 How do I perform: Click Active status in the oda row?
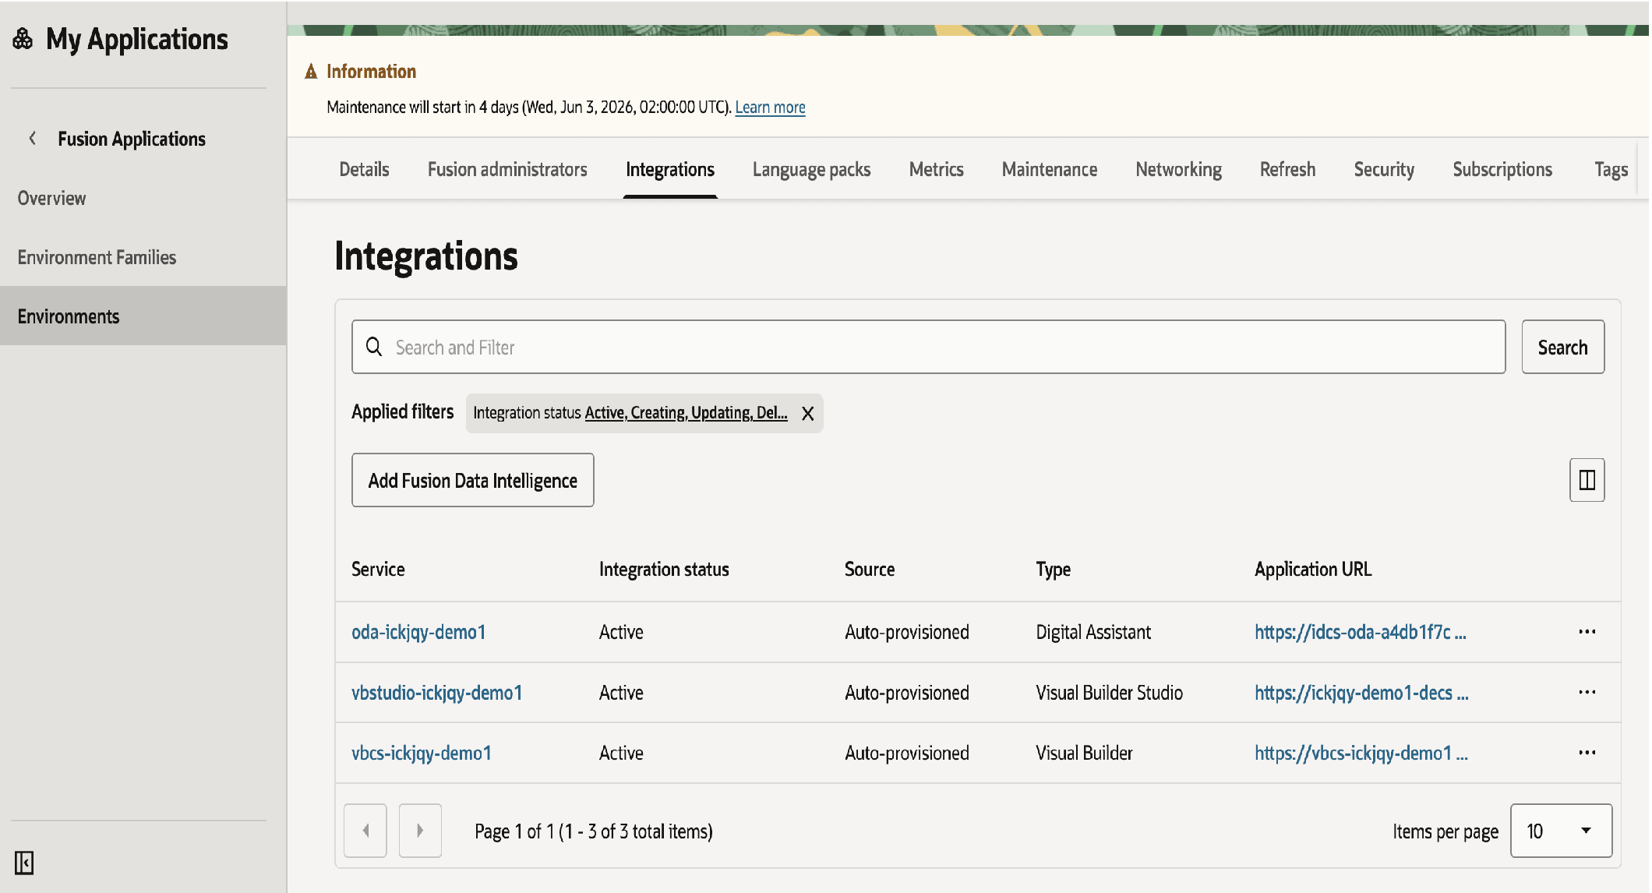pyautogui.click(x=621, y=632)
